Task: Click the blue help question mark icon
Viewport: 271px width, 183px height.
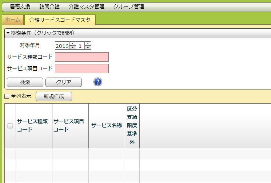Action: pos(98,82)
